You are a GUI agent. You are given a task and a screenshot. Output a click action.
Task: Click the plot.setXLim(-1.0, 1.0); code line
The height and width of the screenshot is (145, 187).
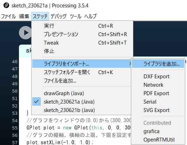60,143
